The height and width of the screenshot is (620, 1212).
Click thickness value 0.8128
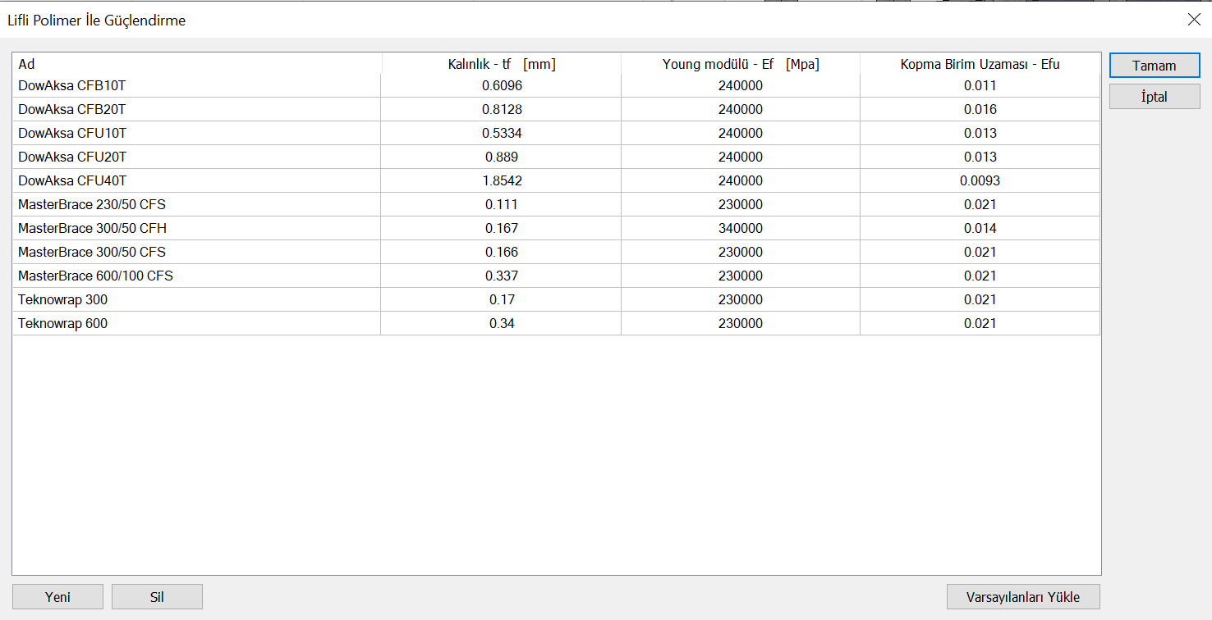[502, 109]
